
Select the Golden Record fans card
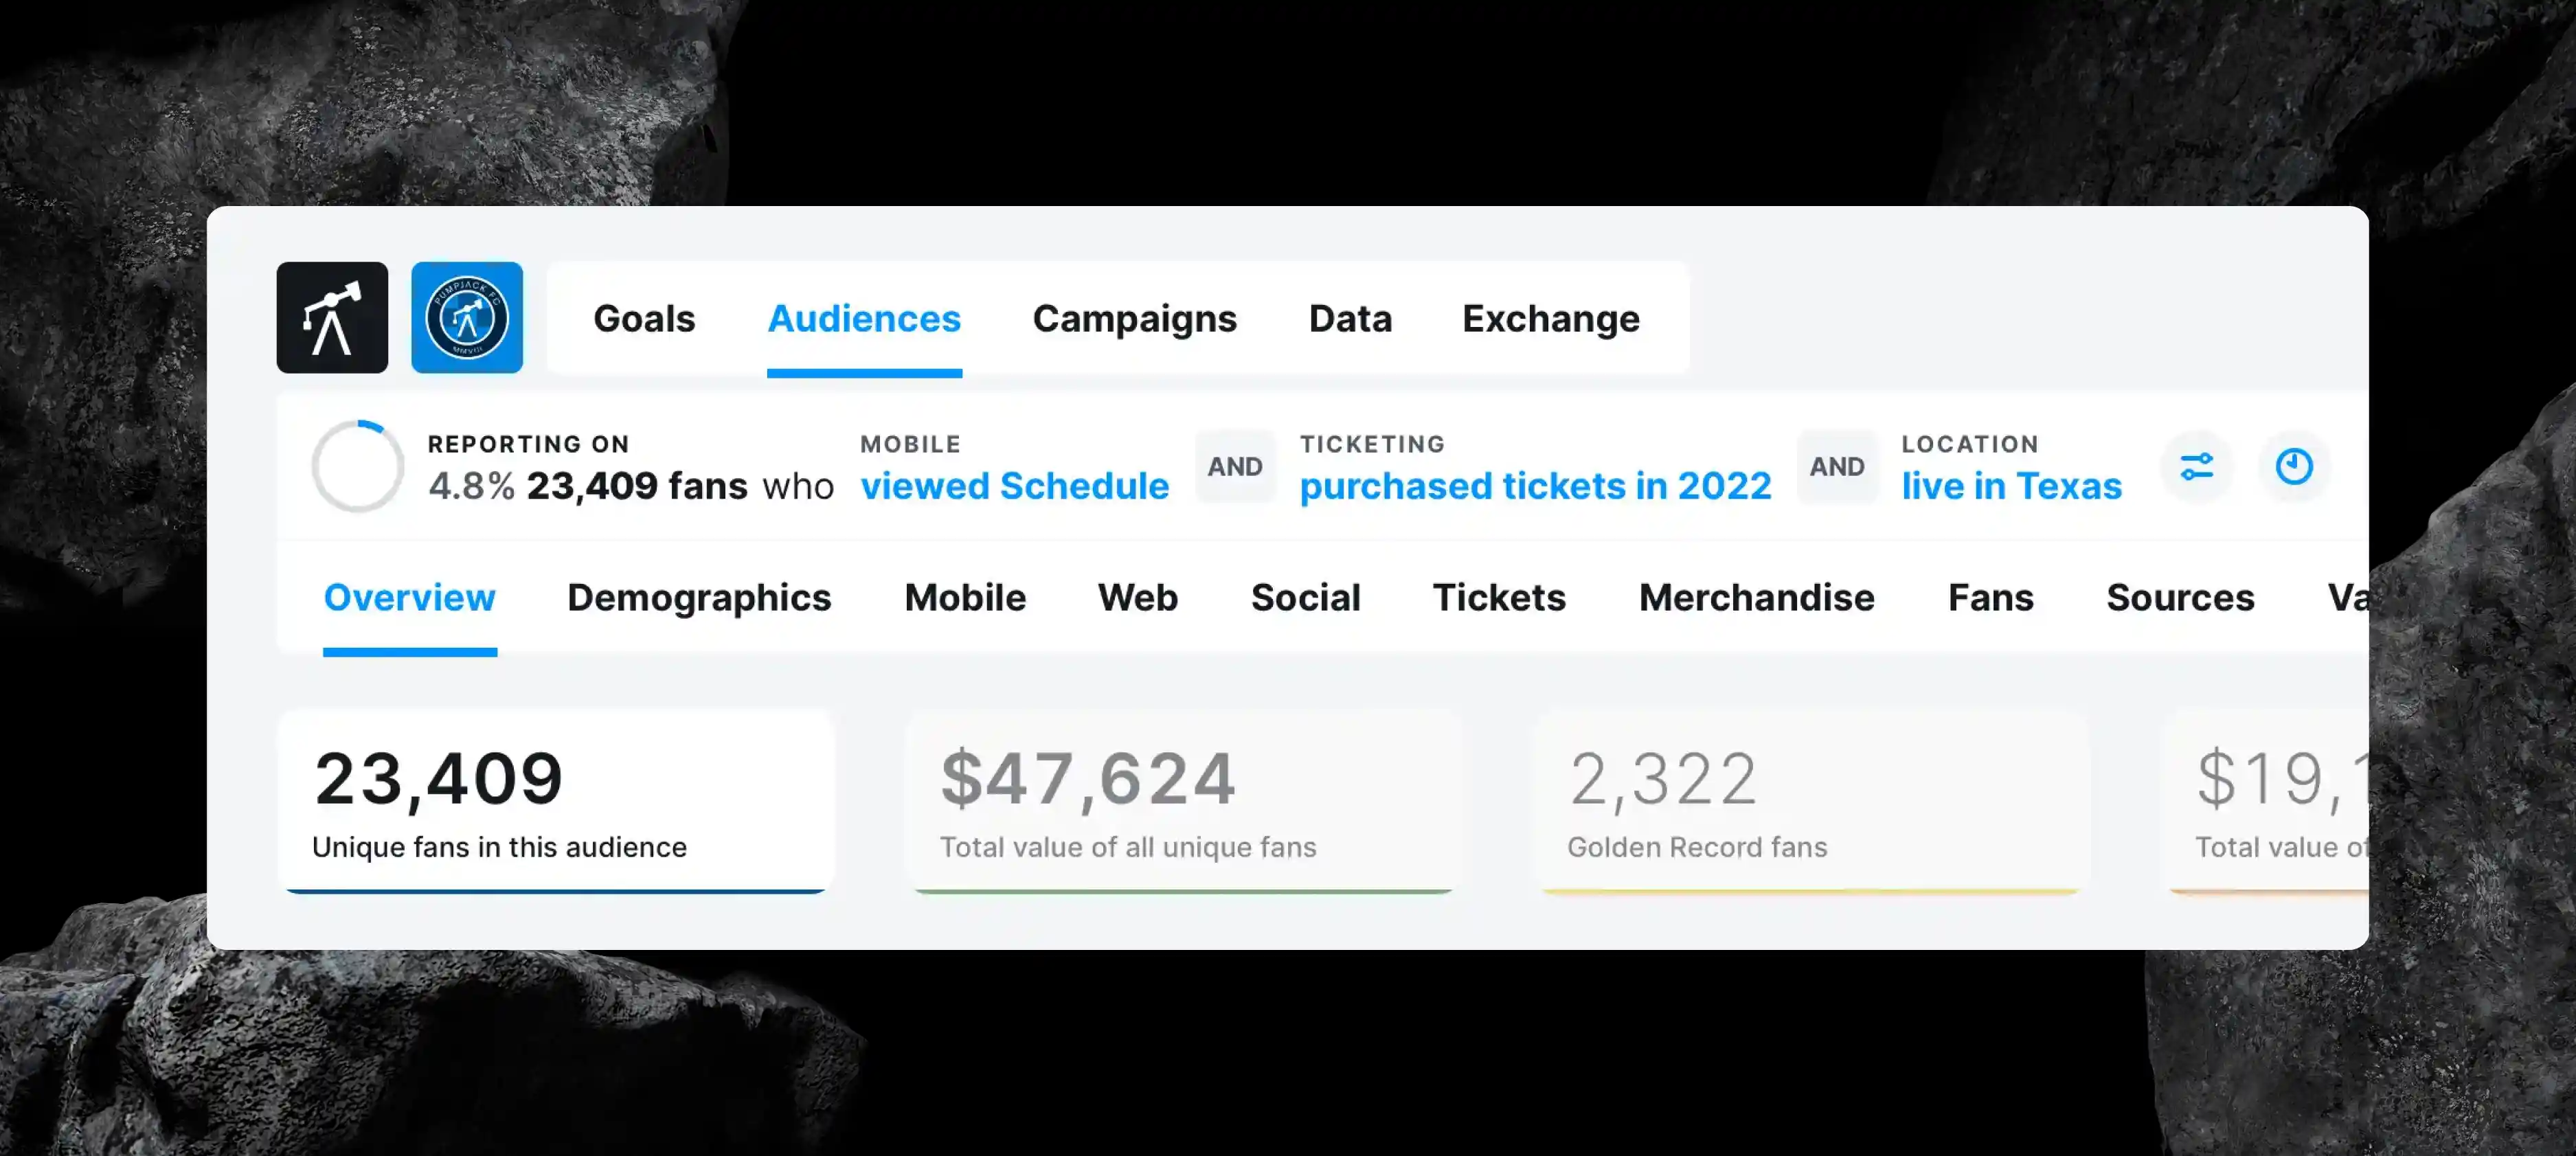pyautogui.click(x=1810, y=801)
